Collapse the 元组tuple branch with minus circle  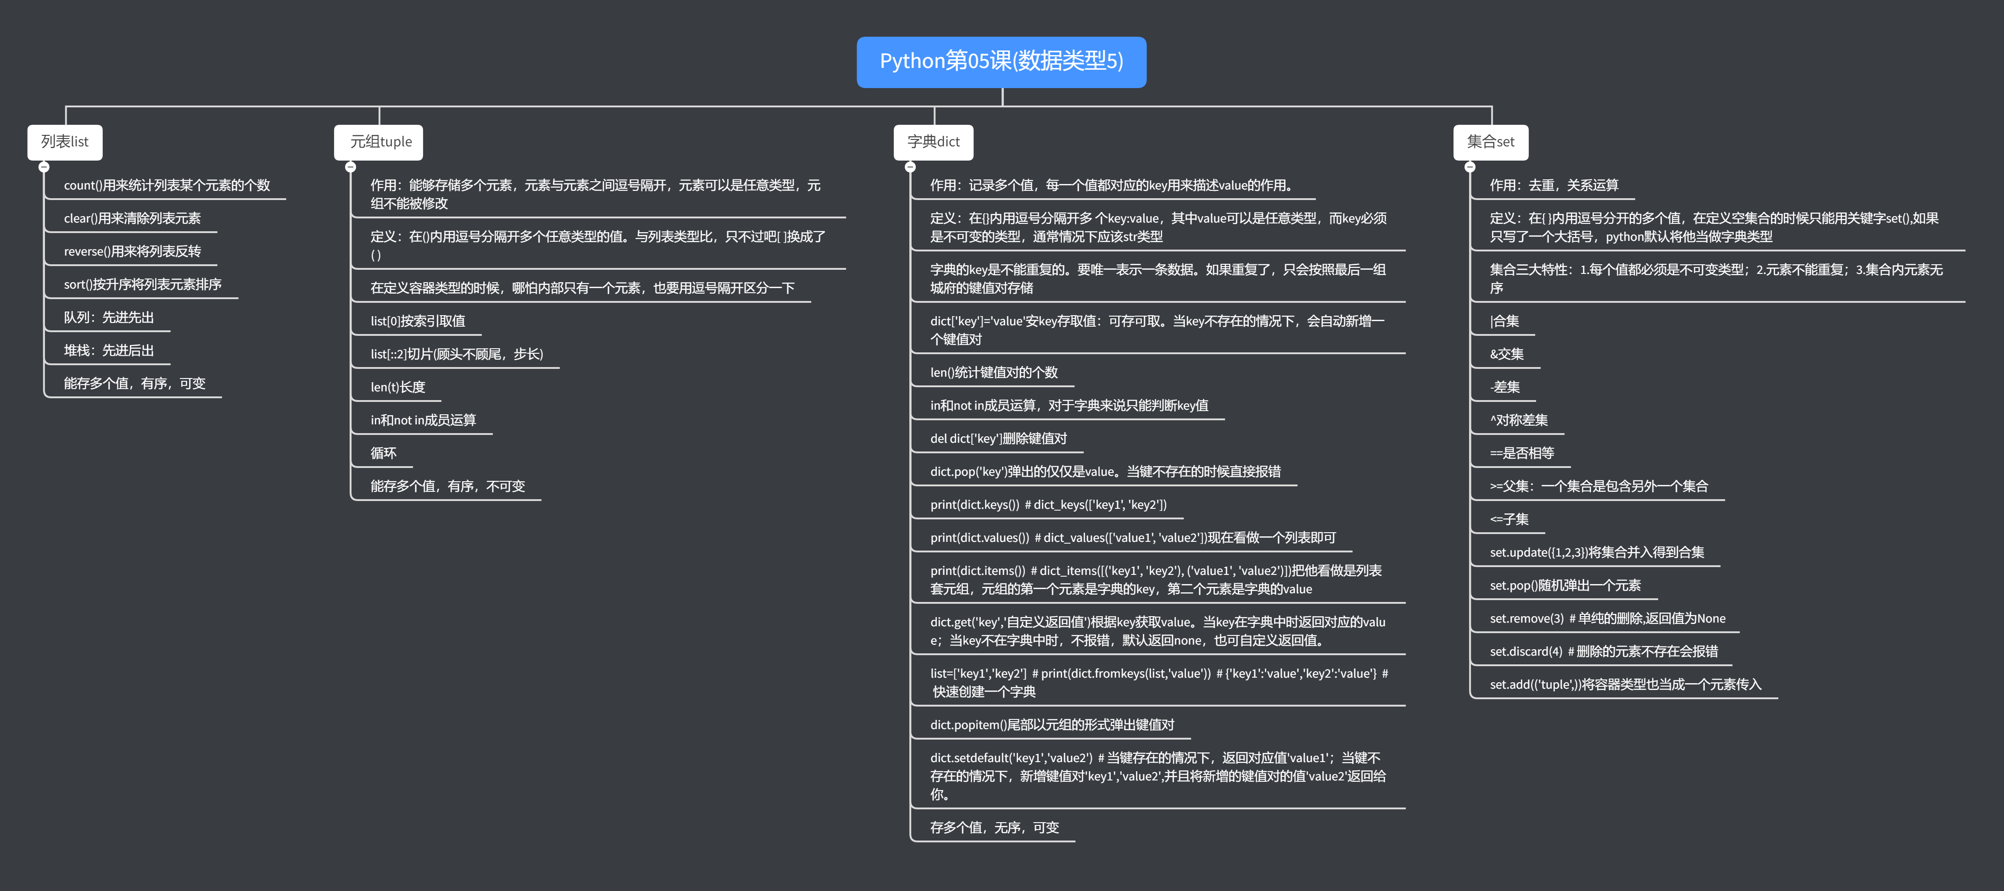(351, 167)
